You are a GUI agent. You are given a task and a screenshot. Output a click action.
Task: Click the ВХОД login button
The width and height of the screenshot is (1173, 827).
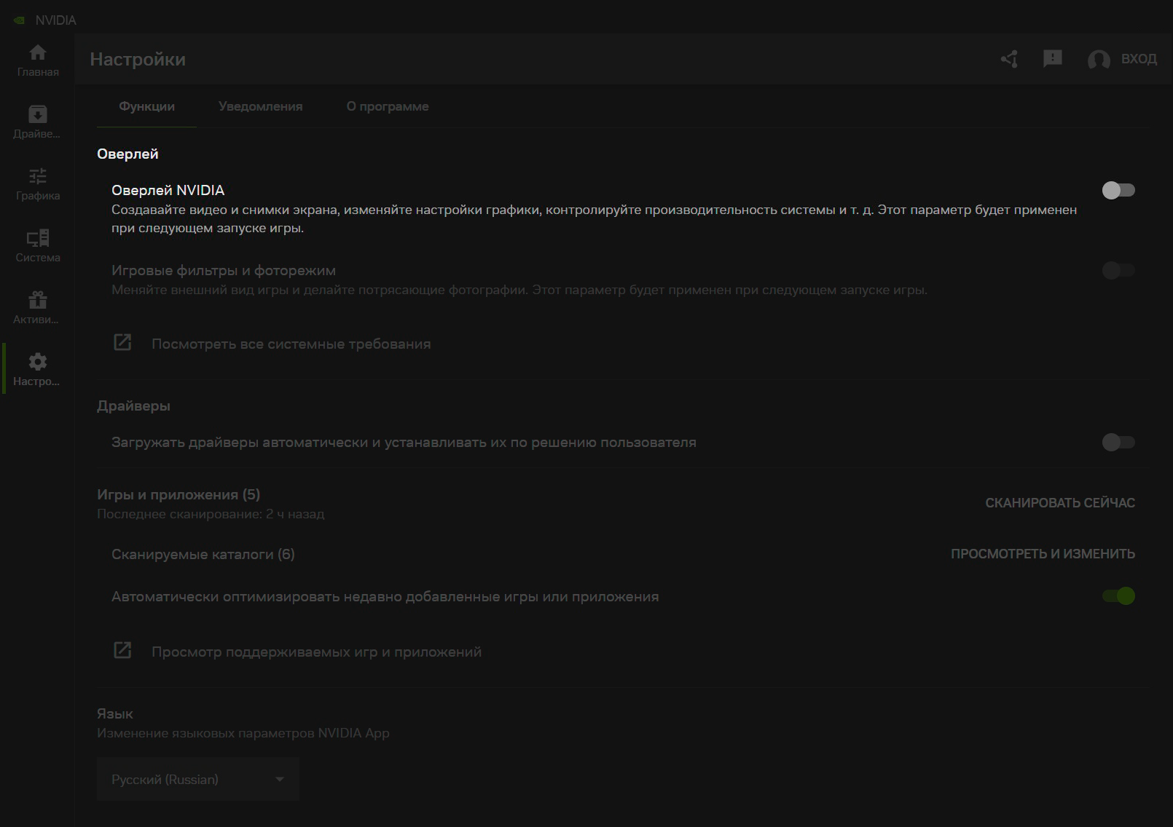1139,59
